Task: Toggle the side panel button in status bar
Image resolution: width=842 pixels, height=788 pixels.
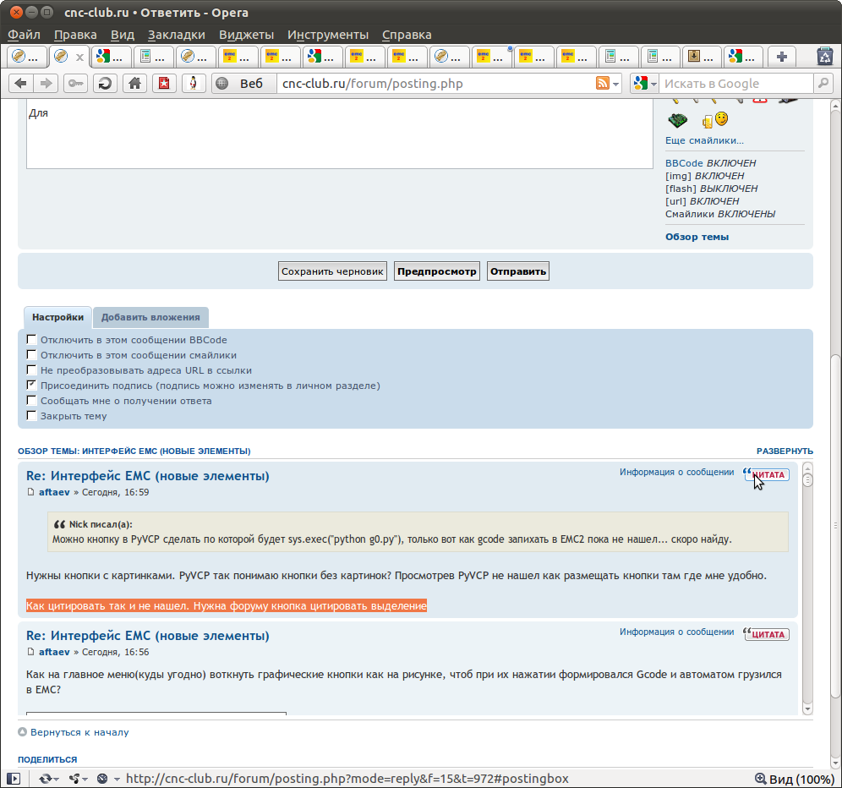Action: point(14,779)
